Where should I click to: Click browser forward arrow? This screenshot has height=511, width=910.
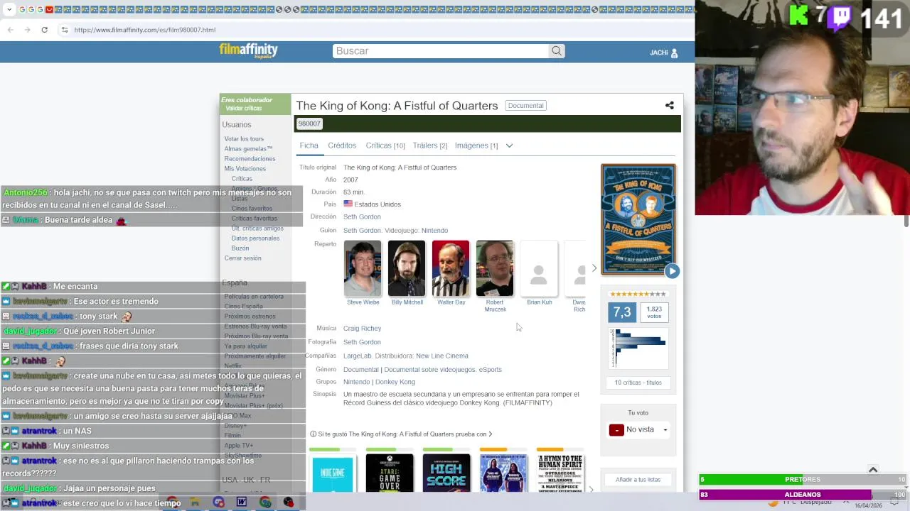27,30
